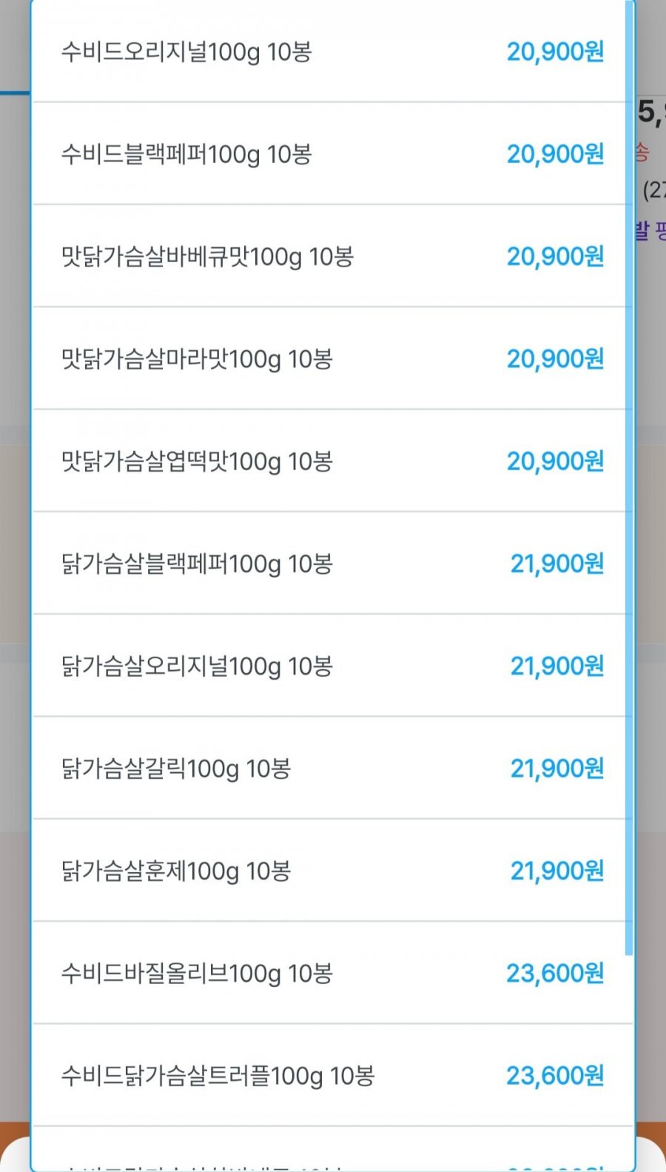Image resolution: width=666 pixels, height=1172 pixels.
Task: Click 21,900원 price of 닭가슴살갈릭
Action: pos(557,769)
